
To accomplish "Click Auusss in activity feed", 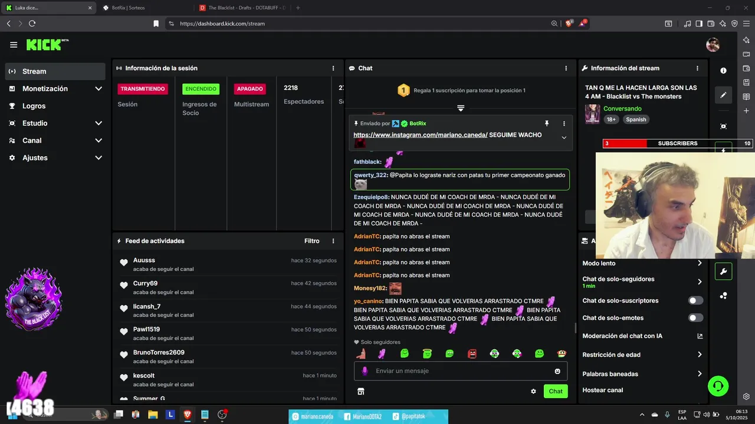I will (144, 260).
